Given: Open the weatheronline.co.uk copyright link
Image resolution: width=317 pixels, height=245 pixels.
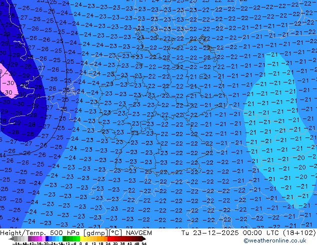Looking at the screenshot, I should pyautogui.click(x=275, y=240).
